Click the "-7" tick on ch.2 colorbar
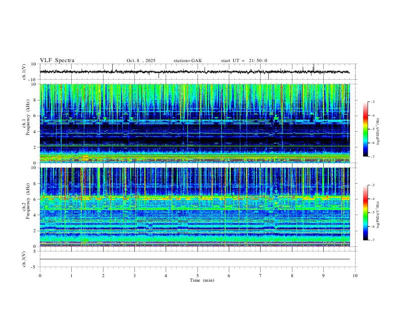 coord(373,240)
